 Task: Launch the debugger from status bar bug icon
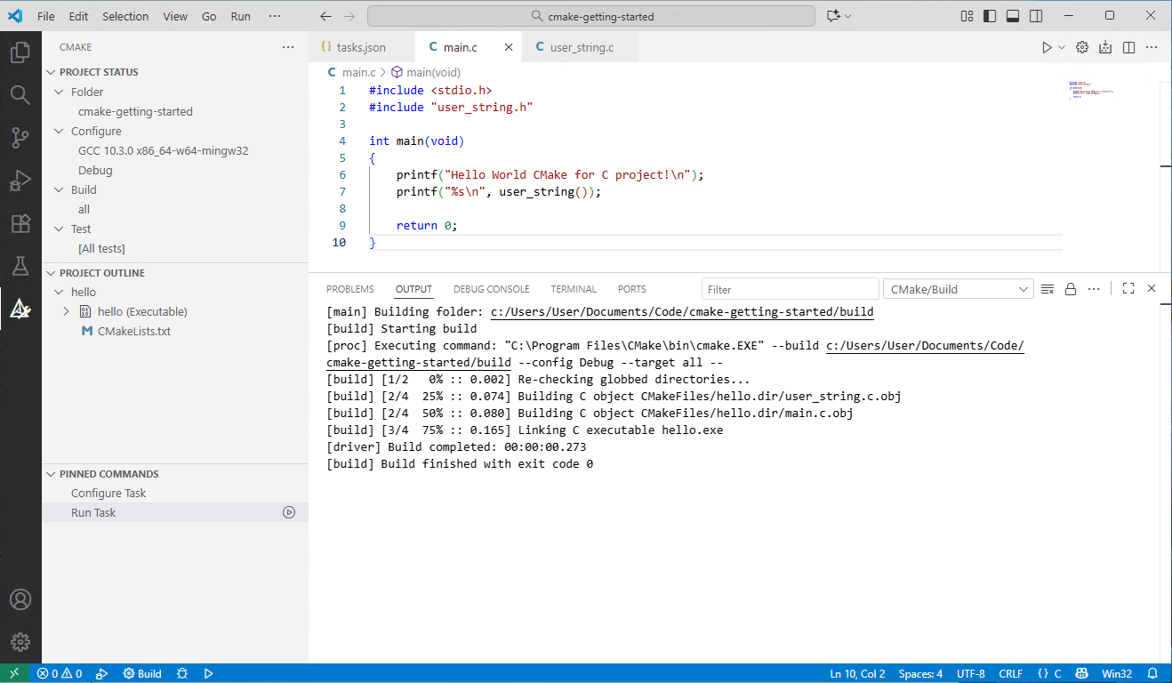tap(182, 673)
